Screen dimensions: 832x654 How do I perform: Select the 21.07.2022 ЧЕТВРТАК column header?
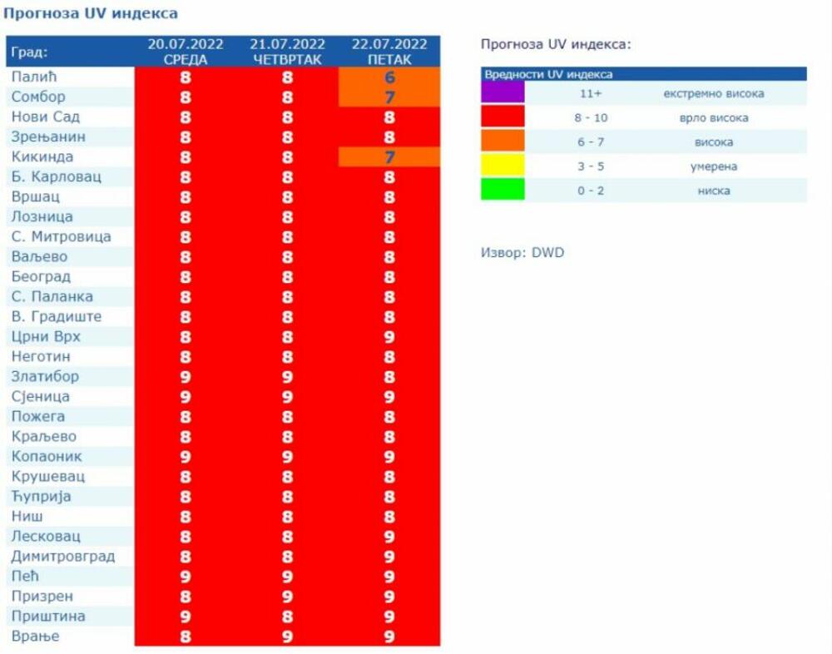coord(287,52)
